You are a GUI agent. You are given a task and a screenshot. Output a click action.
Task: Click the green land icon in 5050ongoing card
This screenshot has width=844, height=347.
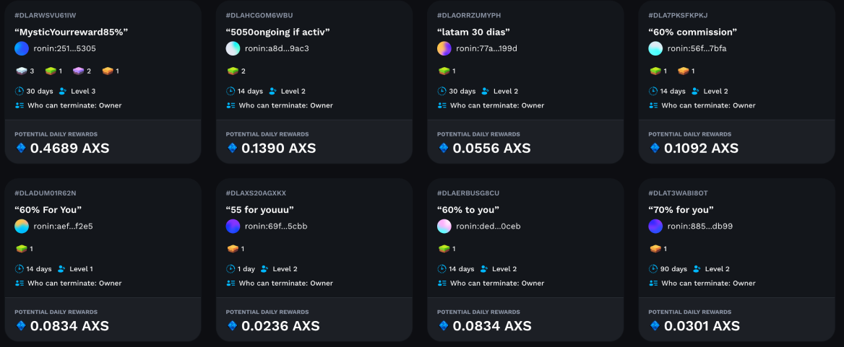click(233, 71)
